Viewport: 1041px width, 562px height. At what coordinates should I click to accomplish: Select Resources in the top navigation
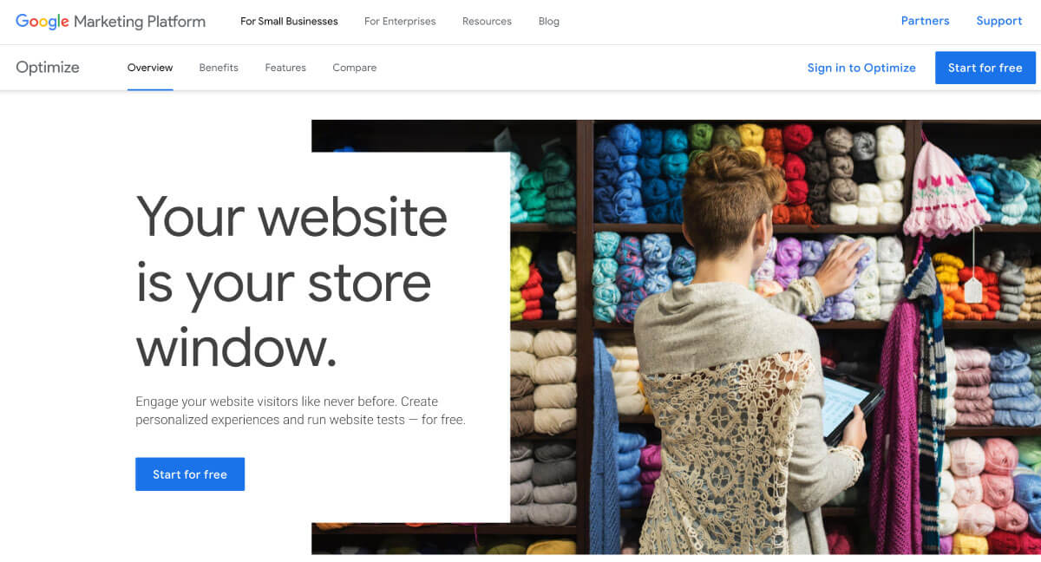[487, 22]
